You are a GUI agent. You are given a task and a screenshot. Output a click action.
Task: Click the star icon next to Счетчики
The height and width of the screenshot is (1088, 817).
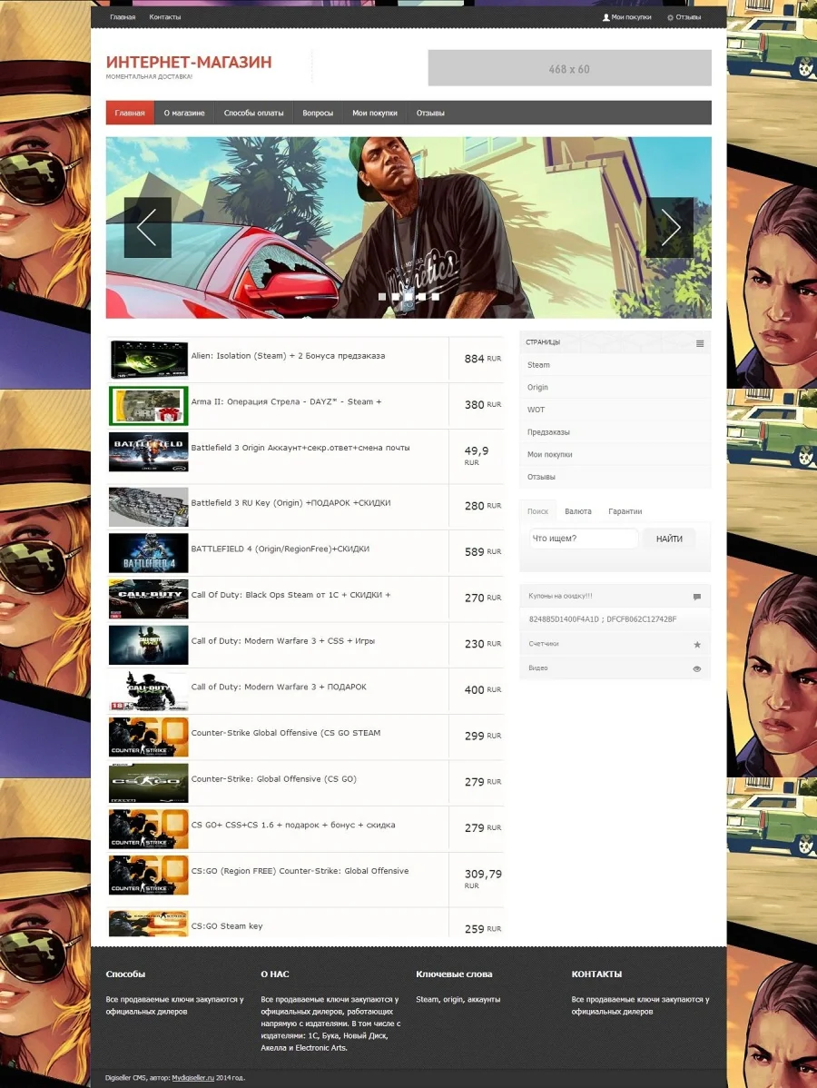(696, 643)
